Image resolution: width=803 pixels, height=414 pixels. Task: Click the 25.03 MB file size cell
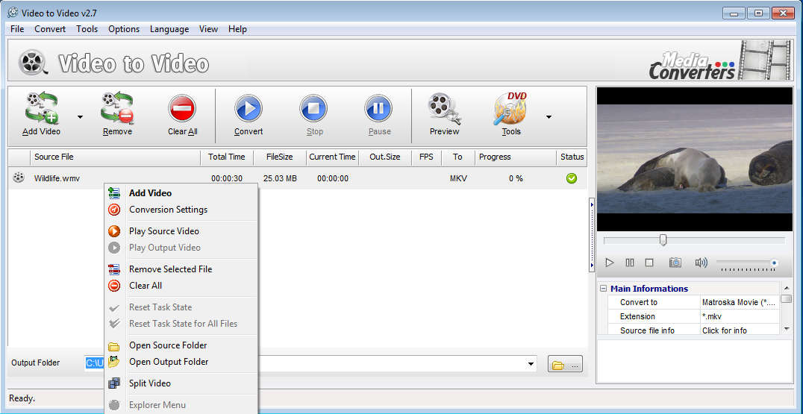point(280,178)
